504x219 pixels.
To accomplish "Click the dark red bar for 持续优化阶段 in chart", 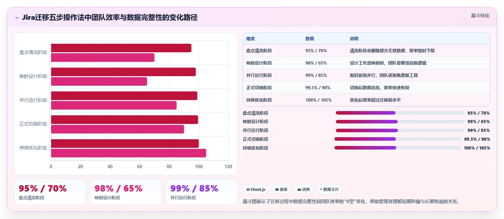I will tap(125, 144).
